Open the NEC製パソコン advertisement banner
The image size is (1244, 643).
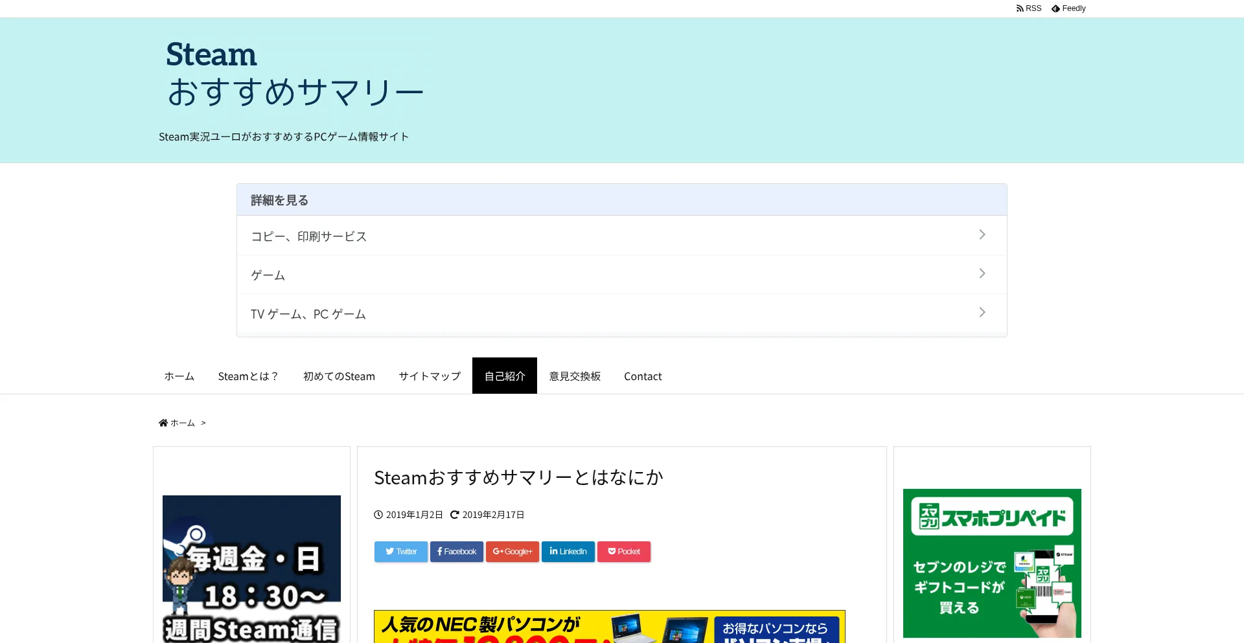pyautogui.click(x=610, y=627)
